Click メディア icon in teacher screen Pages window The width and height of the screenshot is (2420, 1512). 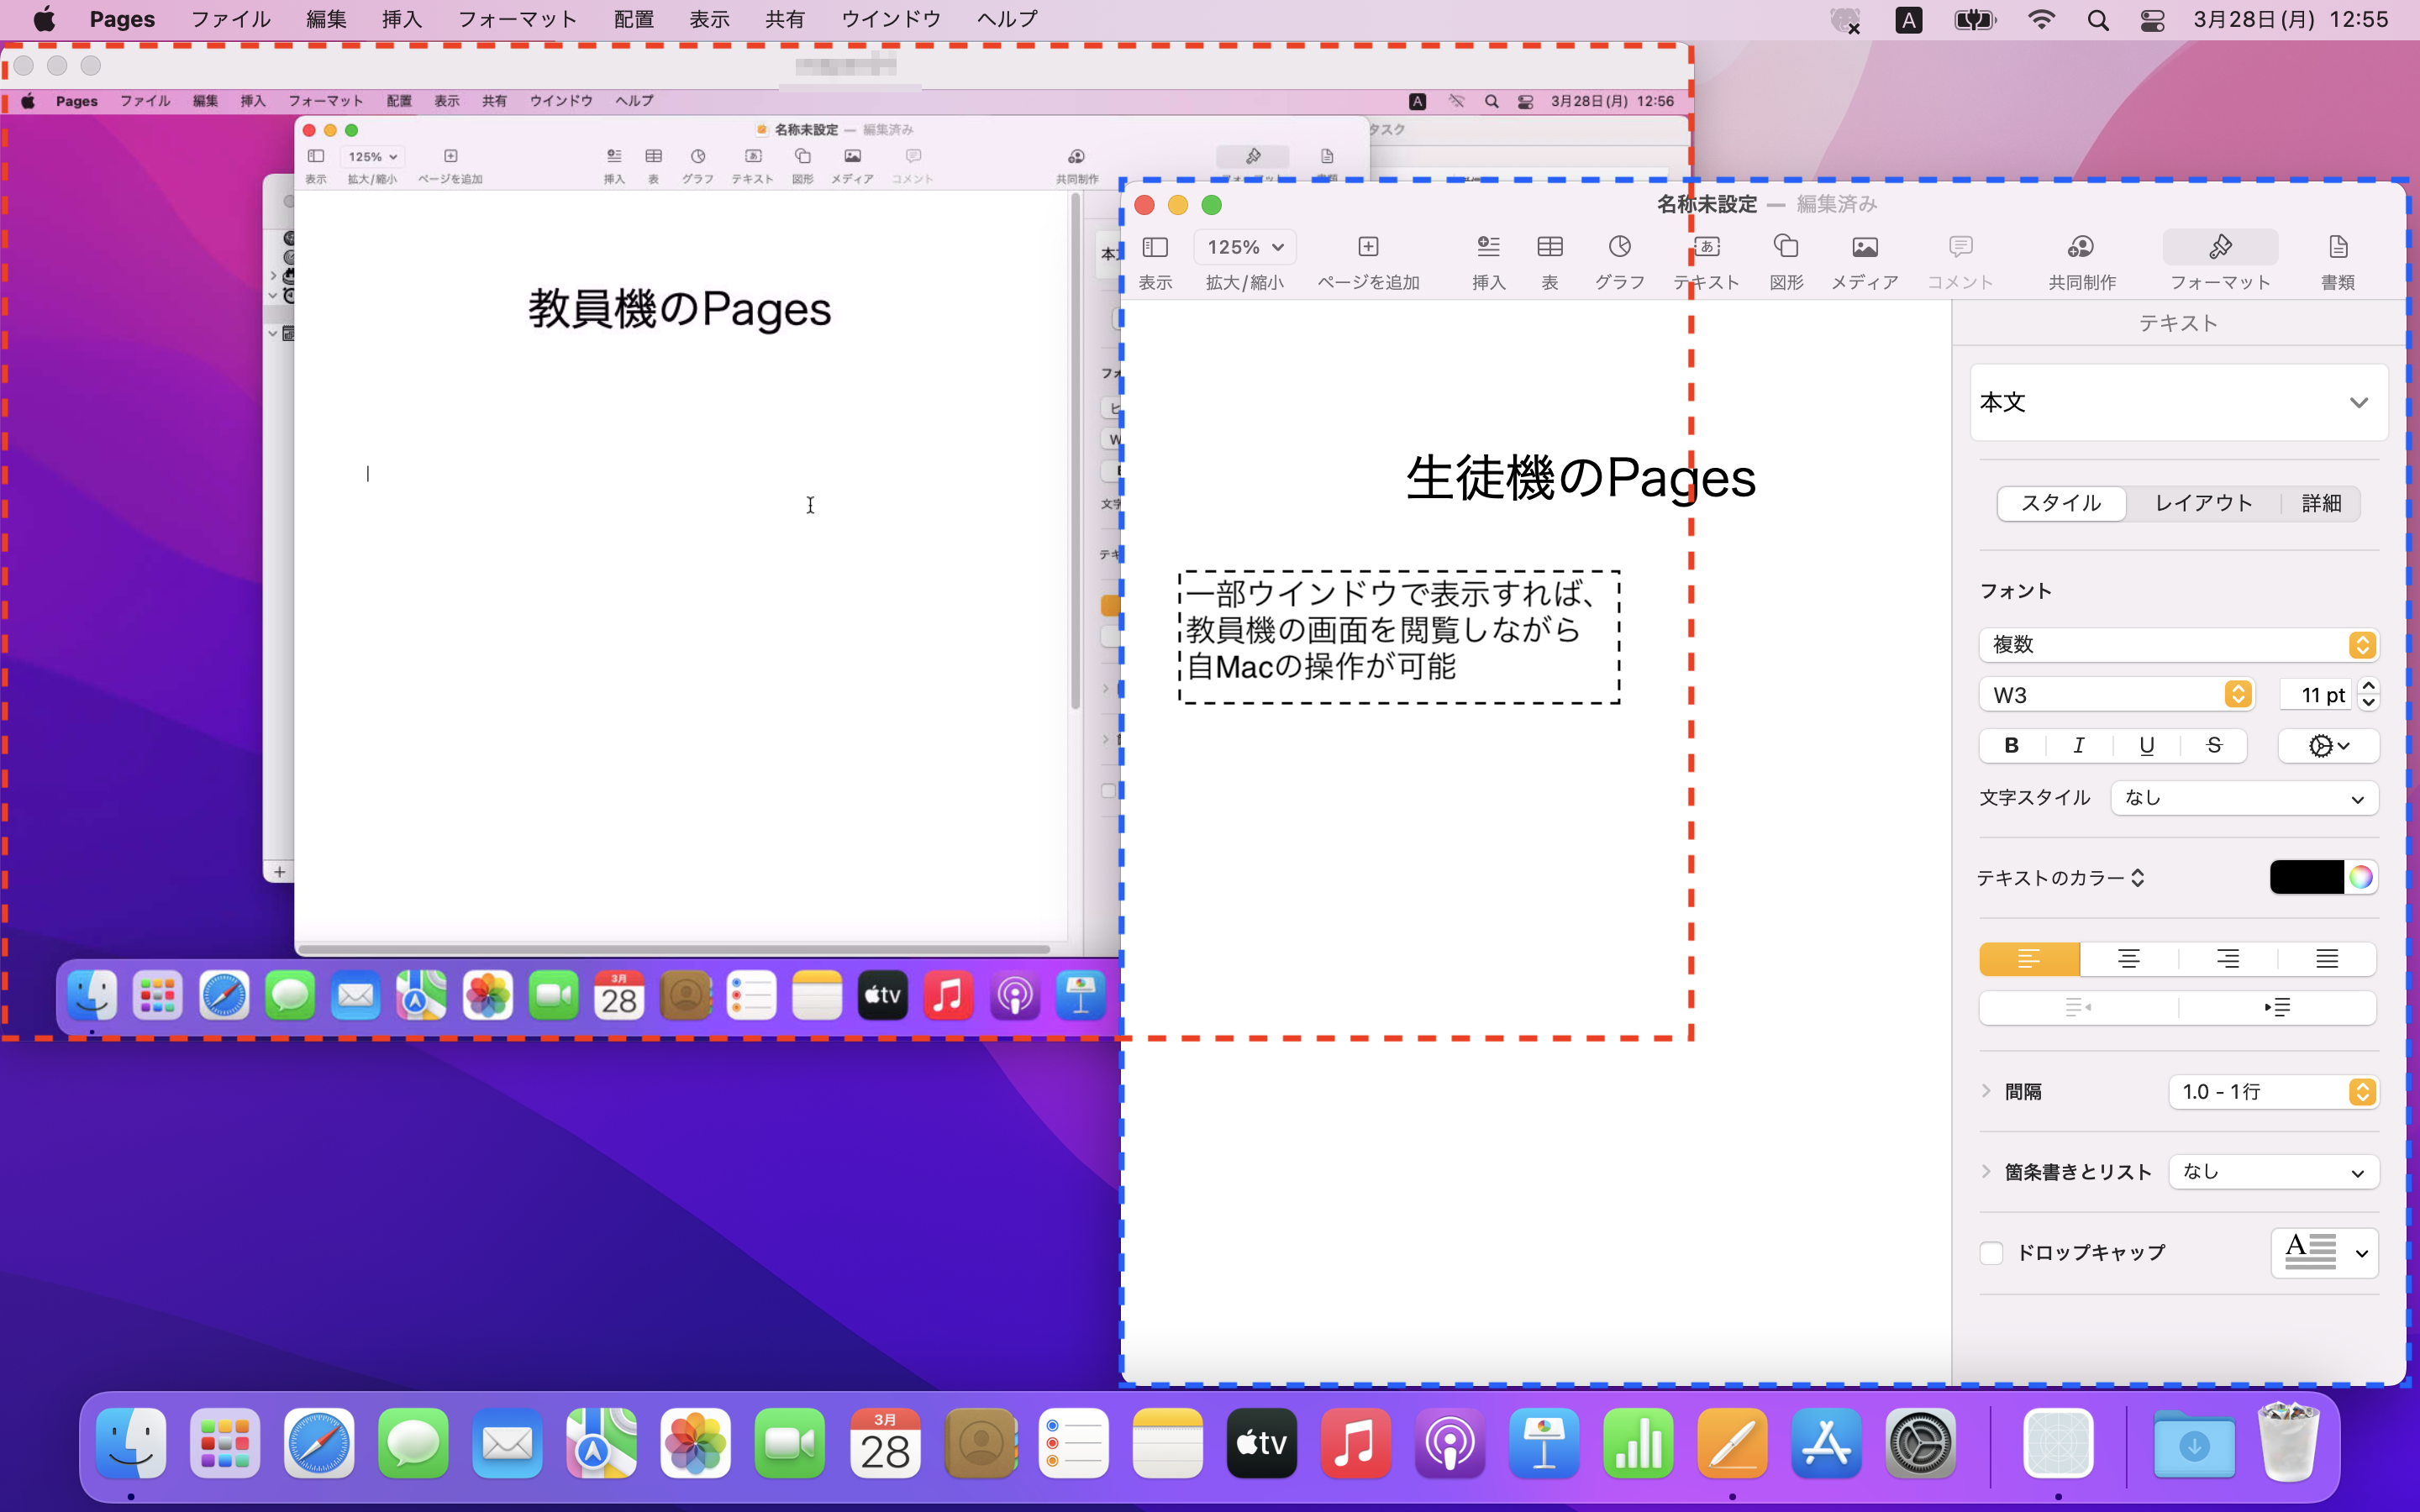point(852,157)
